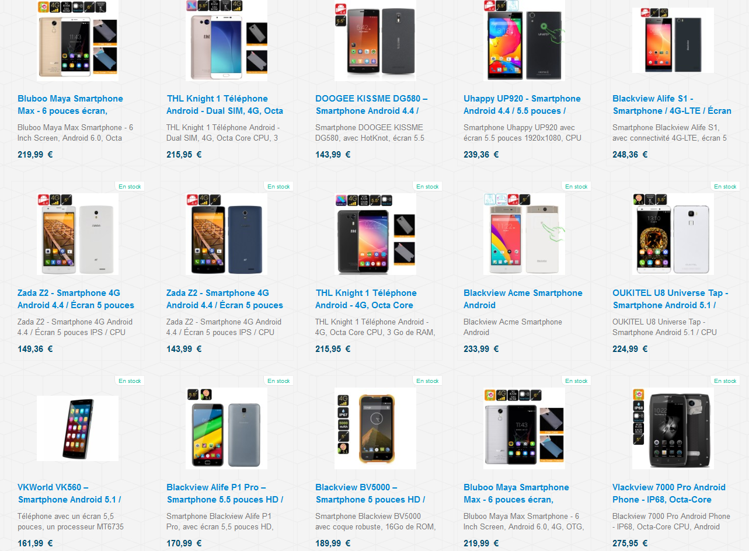
Task: Open the Uhappy UP920 Smartphone title link
Action: (x=522, y=104)
